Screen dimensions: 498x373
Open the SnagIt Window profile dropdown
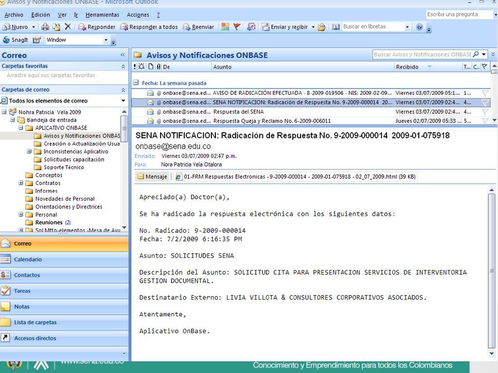coord(106,40)
